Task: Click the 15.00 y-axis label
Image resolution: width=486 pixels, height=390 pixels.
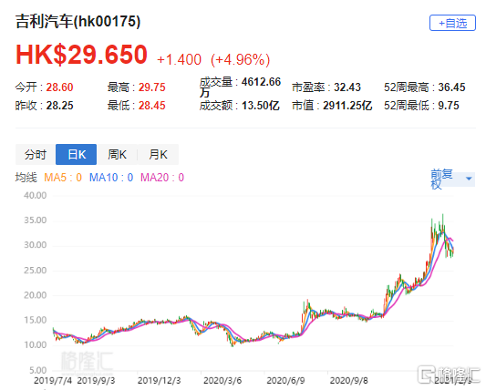Action: click(x=35, y=320)
